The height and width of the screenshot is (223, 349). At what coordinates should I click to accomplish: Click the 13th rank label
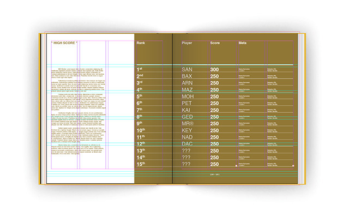tap(141, 150)
